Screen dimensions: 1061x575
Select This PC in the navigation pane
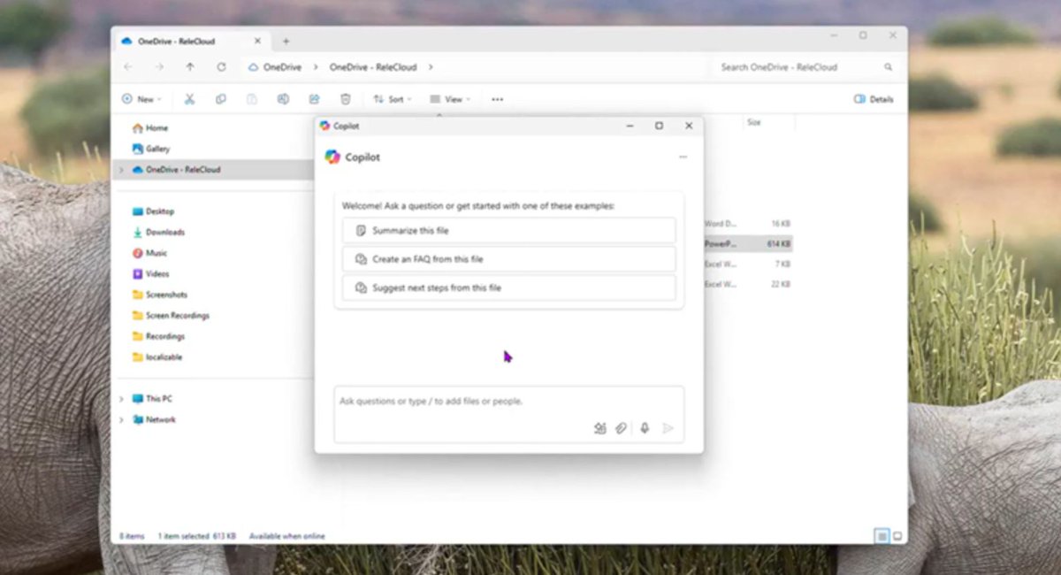point(151,399)
